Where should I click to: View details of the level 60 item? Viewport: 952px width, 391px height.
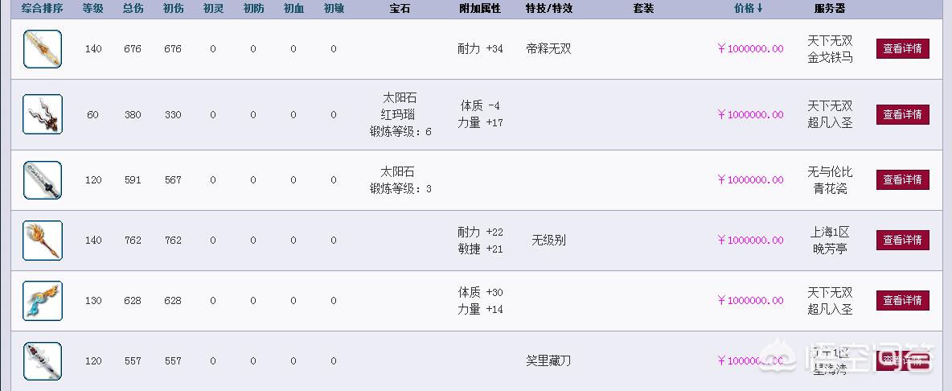click(x=902, y=114)
